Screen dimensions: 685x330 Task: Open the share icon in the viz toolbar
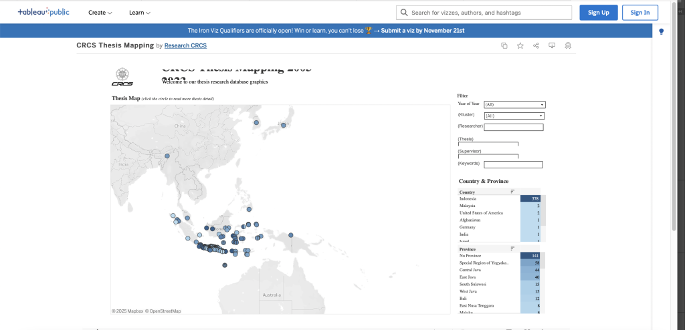(x=536, y=45)
